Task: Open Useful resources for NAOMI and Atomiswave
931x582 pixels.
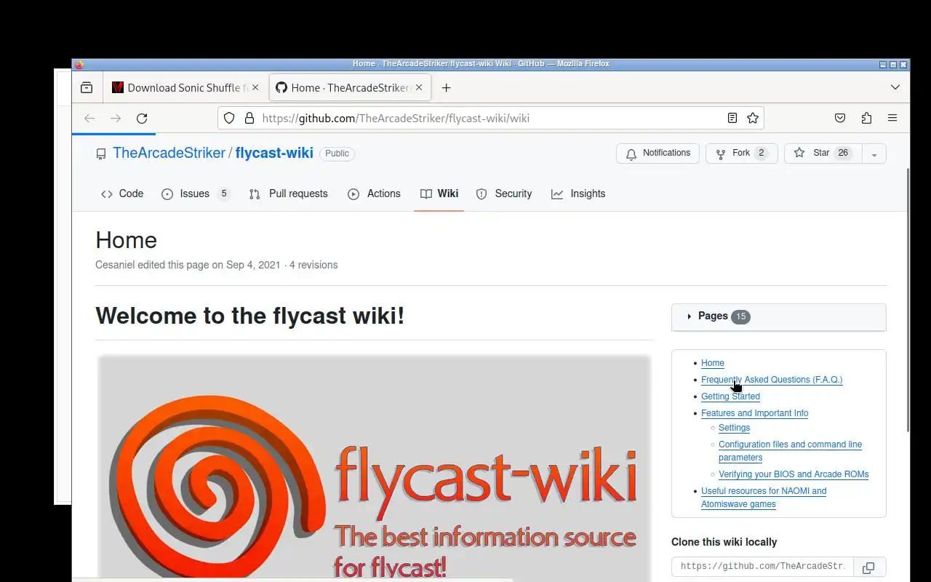Action: point(764,498)
